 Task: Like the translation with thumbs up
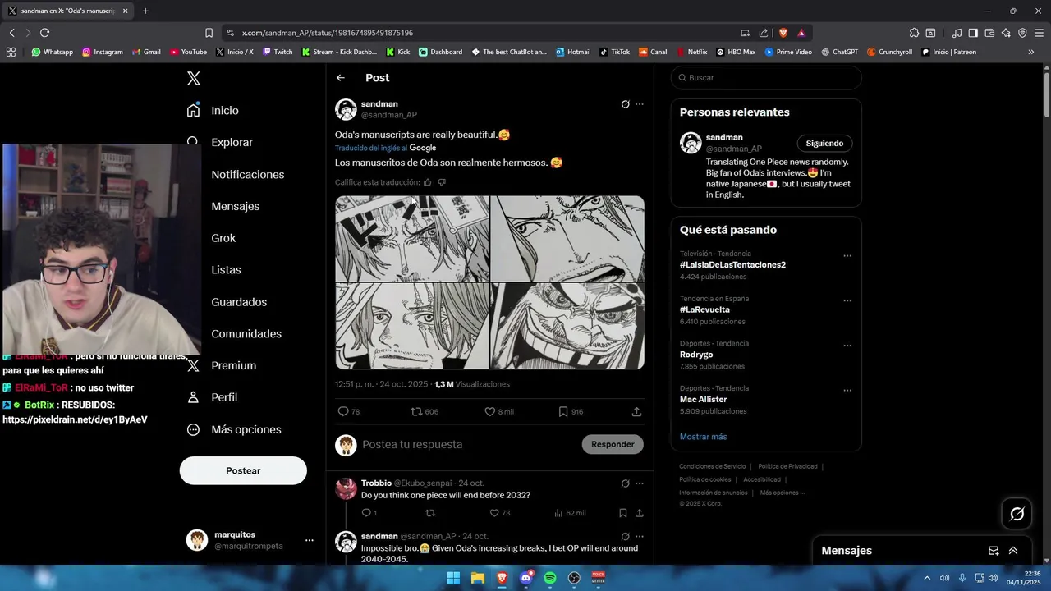(x=427, y=182)
